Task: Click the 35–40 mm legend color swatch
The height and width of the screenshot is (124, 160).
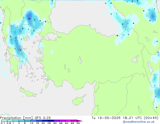Action: pos(63,121)
